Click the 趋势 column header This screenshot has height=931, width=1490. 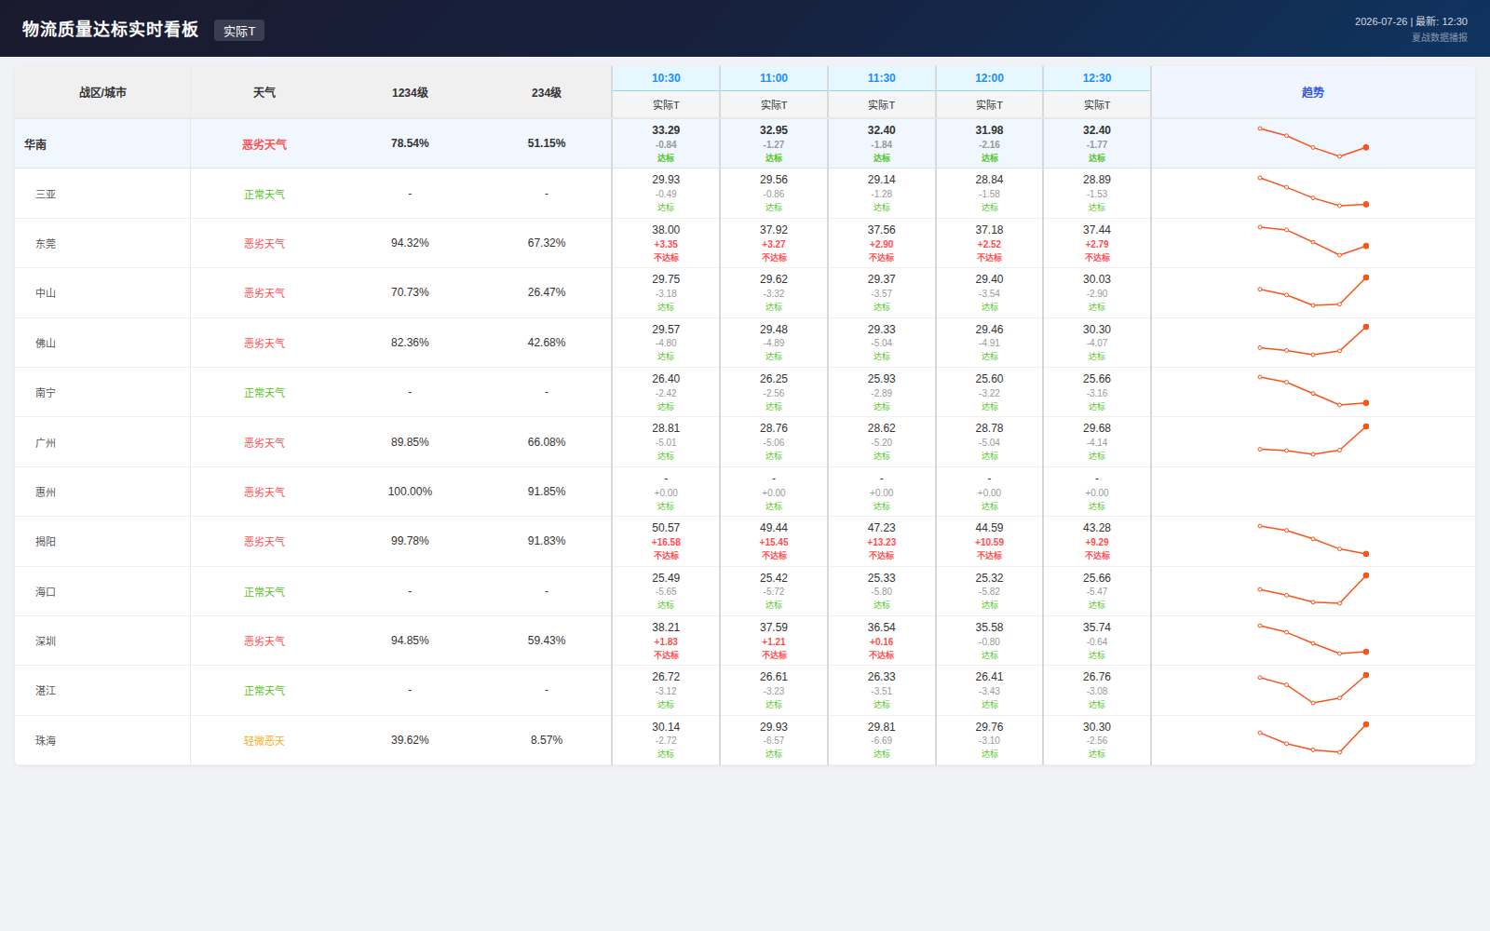point(1313,92)
